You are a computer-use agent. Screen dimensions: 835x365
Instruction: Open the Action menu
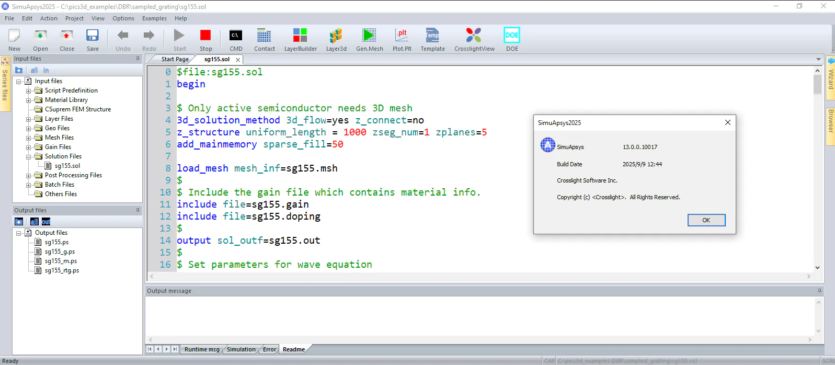click(x=49, y=18)
